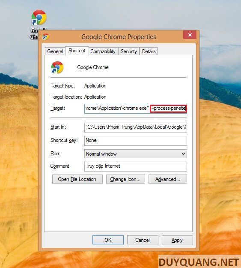Click the Google Chrome Properties title text
241x268 pixels.
119,37
